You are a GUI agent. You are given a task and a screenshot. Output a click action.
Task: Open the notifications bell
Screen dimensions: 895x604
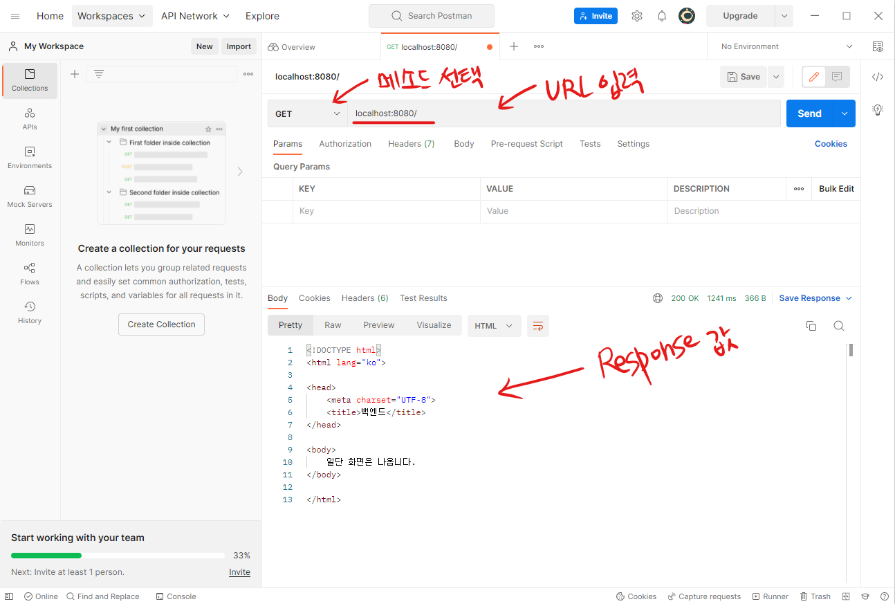[x=662, y=16]
